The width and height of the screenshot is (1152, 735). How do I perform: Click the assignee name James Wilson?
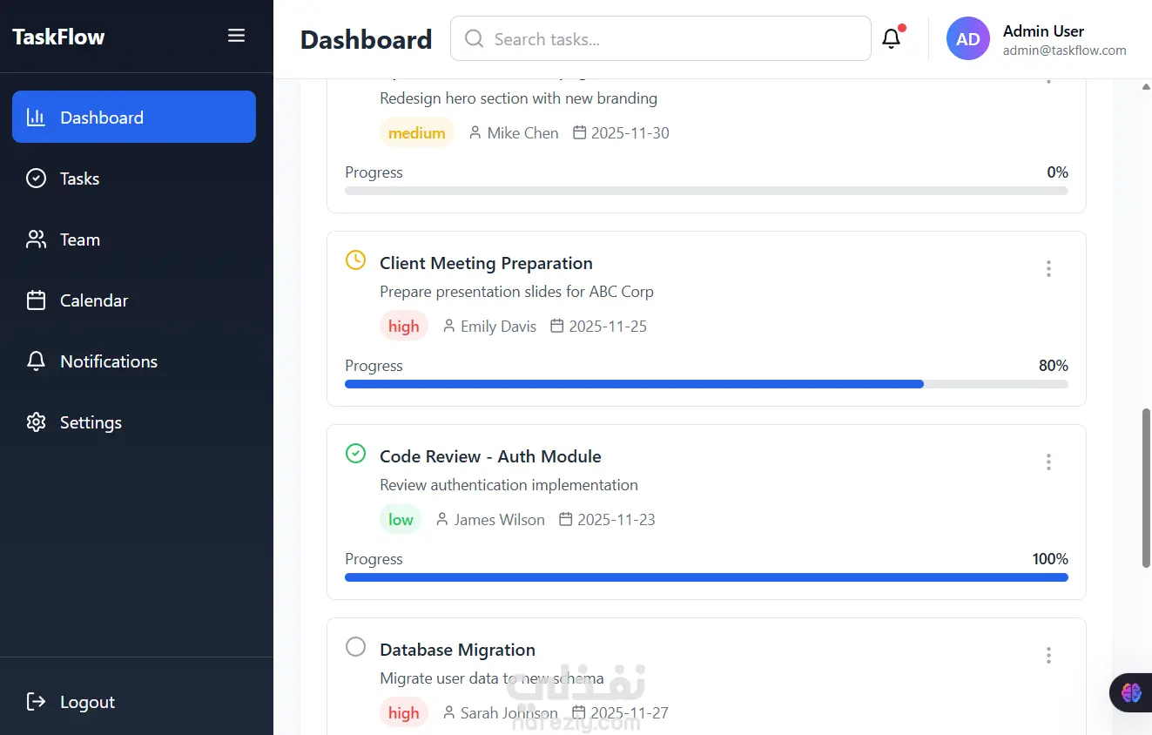(499, 520)
